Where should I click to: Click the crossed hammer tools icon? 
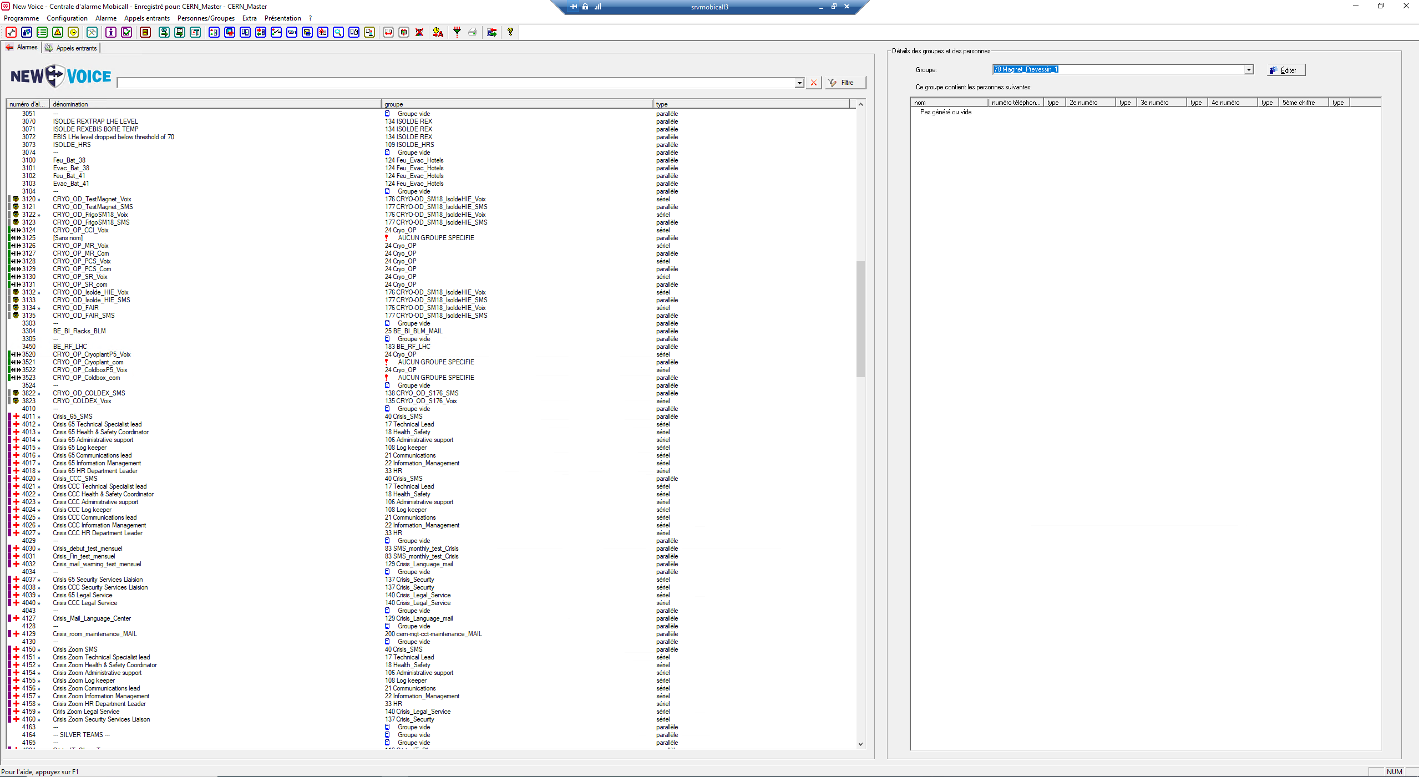[x=92, y=32]
